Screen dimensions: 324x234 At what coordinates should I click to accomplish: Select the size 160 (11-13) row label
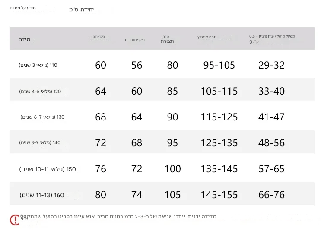41,195
